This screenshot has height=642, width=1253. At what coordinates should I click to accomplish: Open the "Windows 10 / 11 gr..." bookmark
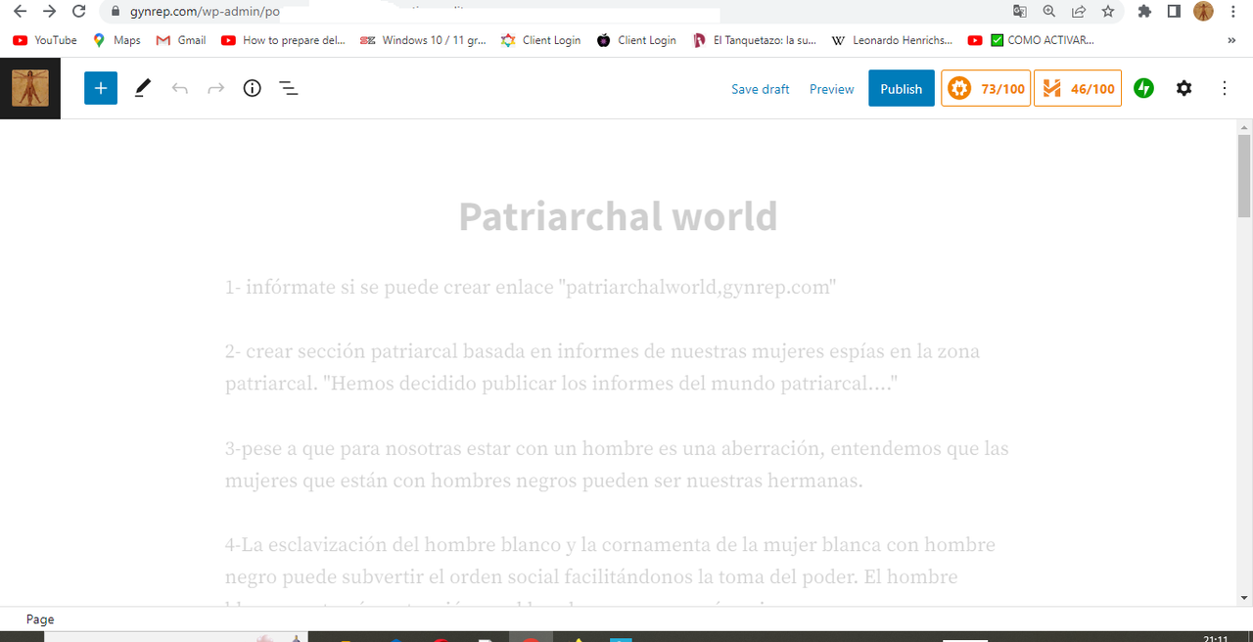pos(424,40)
